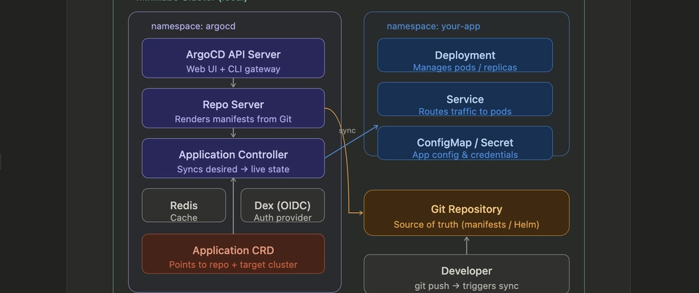Click 'Syncs desired → live state' text
This screenshot has height=293, width=699.
coord(233,169)
